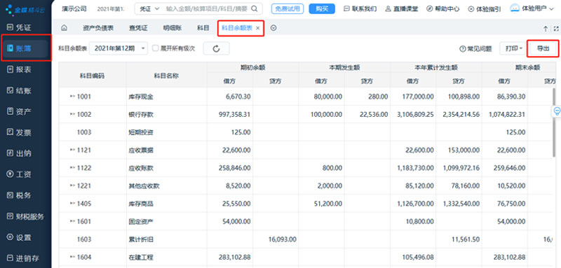The image size is (561, 268).
Task: Open the 工资 payroll module in sidebar
Action: tap(20, 174)
